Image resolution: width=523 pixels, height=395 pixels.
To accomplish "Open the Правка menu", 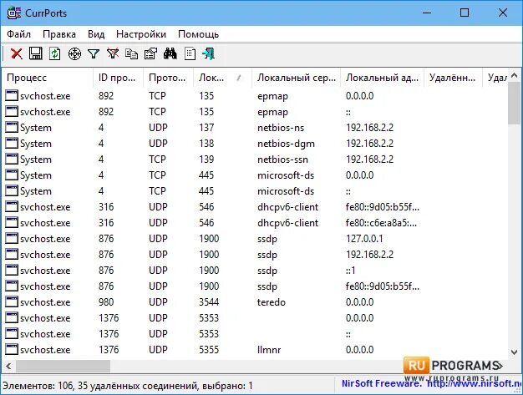I will 59,34.
